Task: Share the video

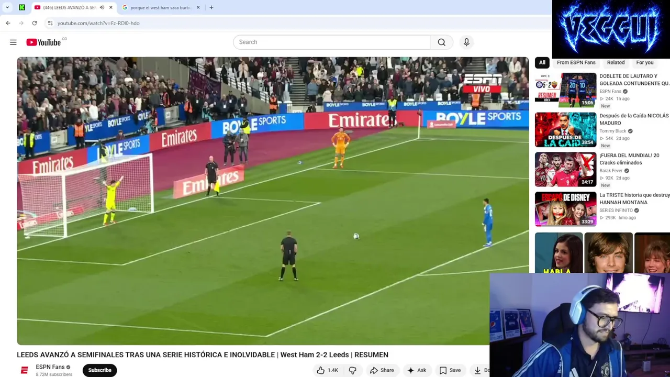Action: (x=382, y=370)
